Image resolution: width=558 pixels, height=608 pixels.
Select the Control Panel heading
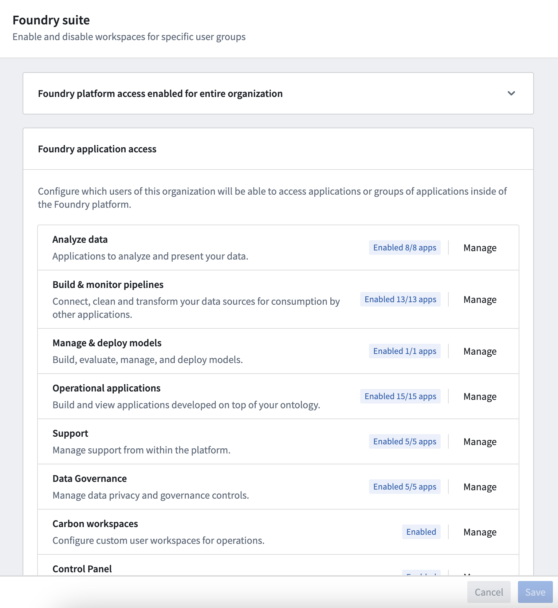[82, 569]
